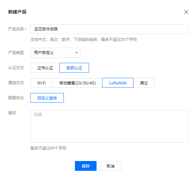Screen dimensions: 196x179
Task: Click the 描述 field label
Action: tap(12, 113)
